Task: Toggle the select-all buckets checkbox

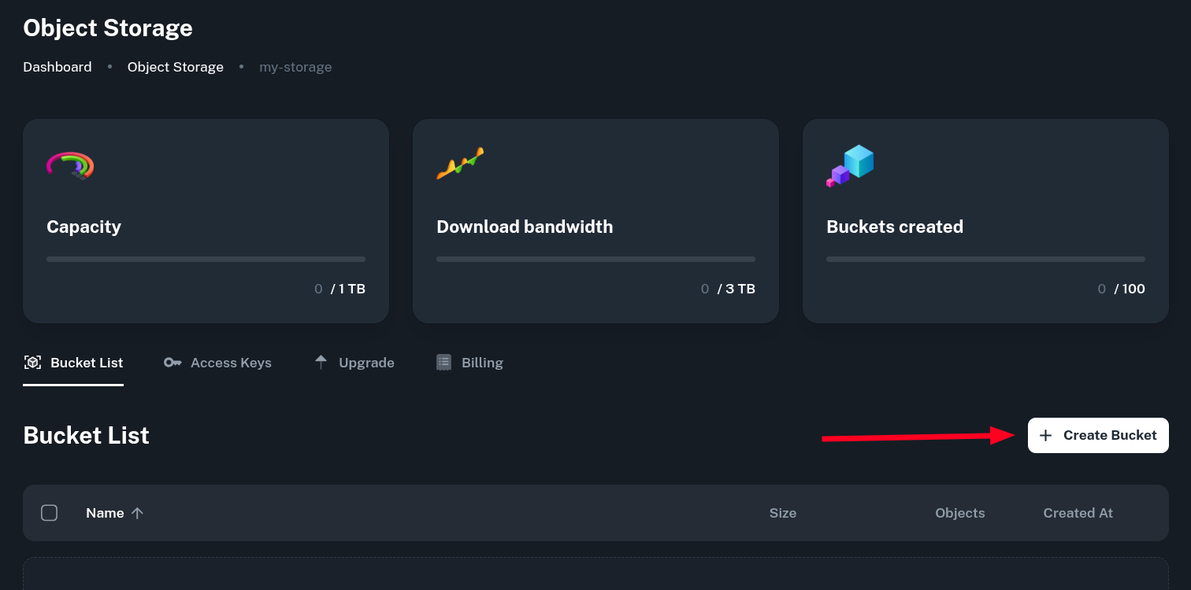Action: 49,513
